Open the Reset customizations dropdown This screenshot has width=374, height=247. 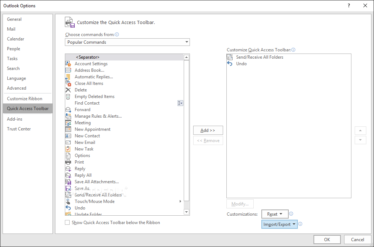(x=275, y=214)
